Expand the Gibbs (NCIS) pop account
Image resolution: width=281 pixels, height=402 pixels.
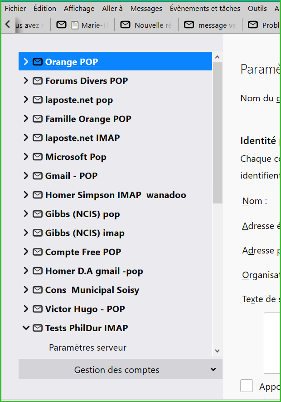[26, 213]
